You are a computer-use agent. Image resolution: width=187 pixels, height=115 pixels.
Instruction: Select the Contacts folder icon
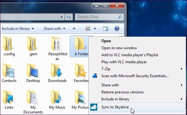pos(8,71)
